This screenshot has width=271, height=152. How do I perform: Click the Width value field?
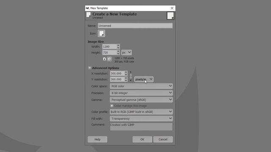(109, 47)
